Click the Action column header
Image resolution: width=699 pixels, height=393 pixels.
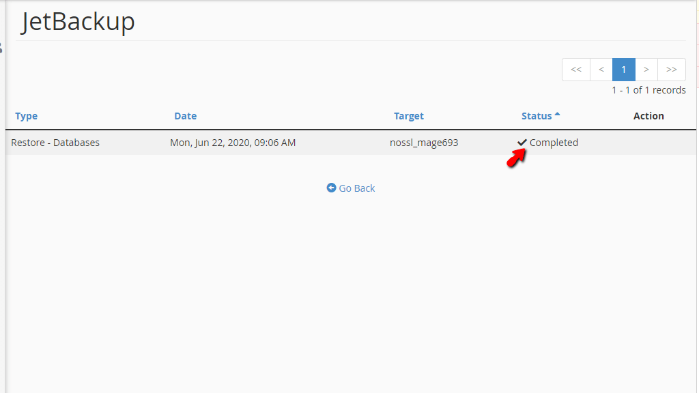point(648,116)
